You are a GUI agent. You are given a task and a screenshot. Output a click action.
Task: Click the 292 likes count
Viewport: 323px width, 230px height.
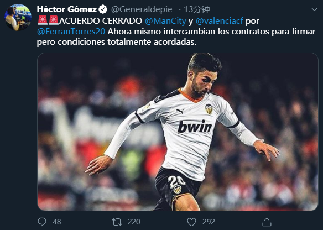pos(209,222)
